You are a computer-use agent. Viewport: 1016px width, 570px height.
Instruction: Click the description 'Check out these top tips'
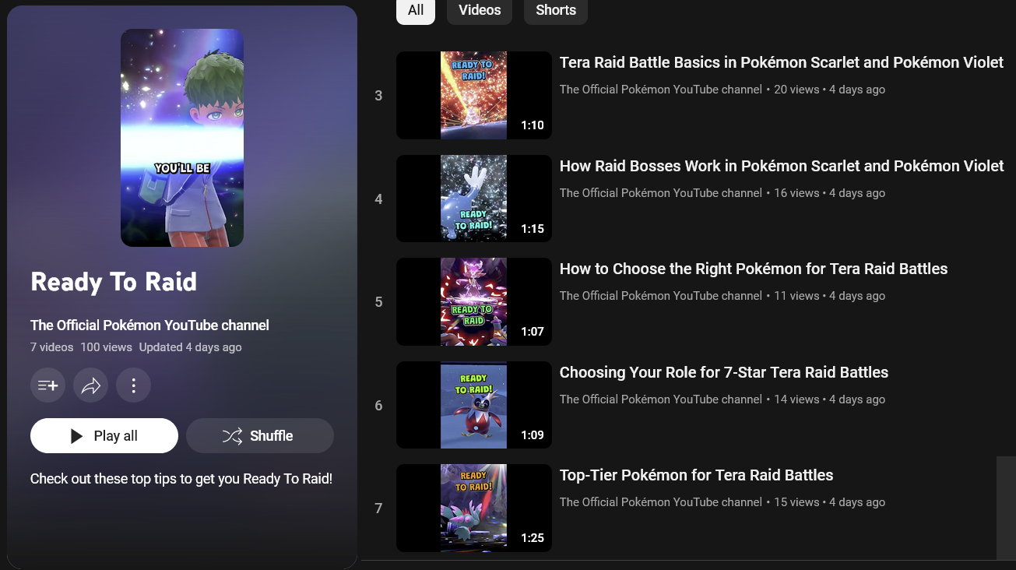click(181, 479)
